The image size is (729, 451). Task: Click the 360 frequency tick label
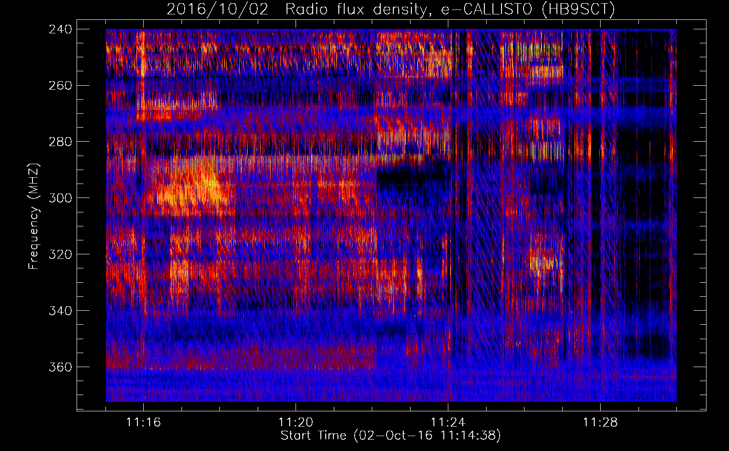point(60,368)
